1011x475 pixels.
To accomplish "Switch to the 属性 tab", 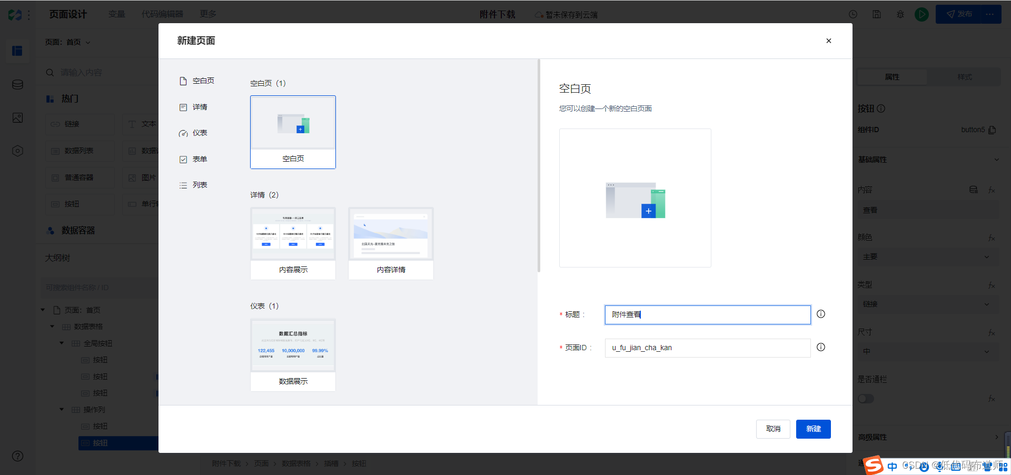I will pos(892,77).
